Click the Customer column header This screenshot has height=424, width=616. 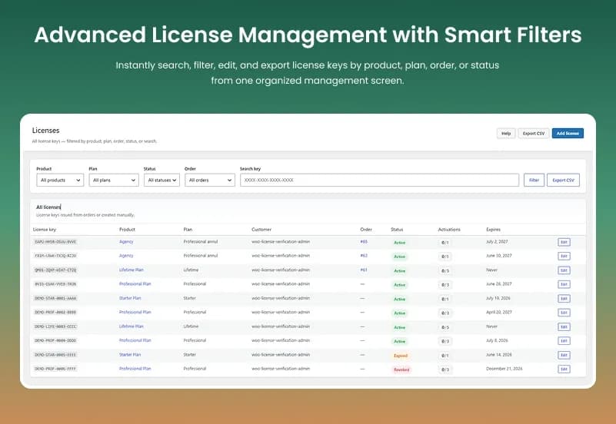coord(261,230)
